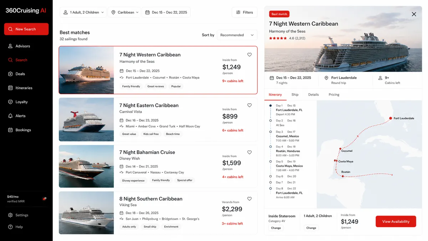428x241 pixels.
Task: Click location pin icon beside Fort Lauderdale Round trip
Action: click(326, 78)
